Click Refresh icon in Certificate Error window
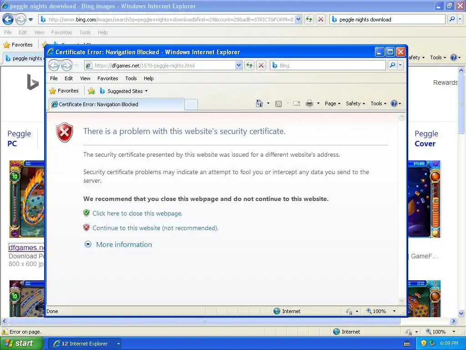Screen dimensions: 466x350 coord(249,65)
